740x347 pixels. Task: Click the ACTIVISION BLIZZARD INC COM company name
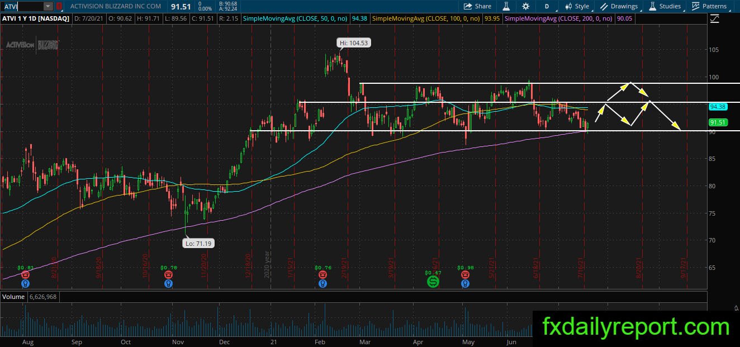point(116,6)
